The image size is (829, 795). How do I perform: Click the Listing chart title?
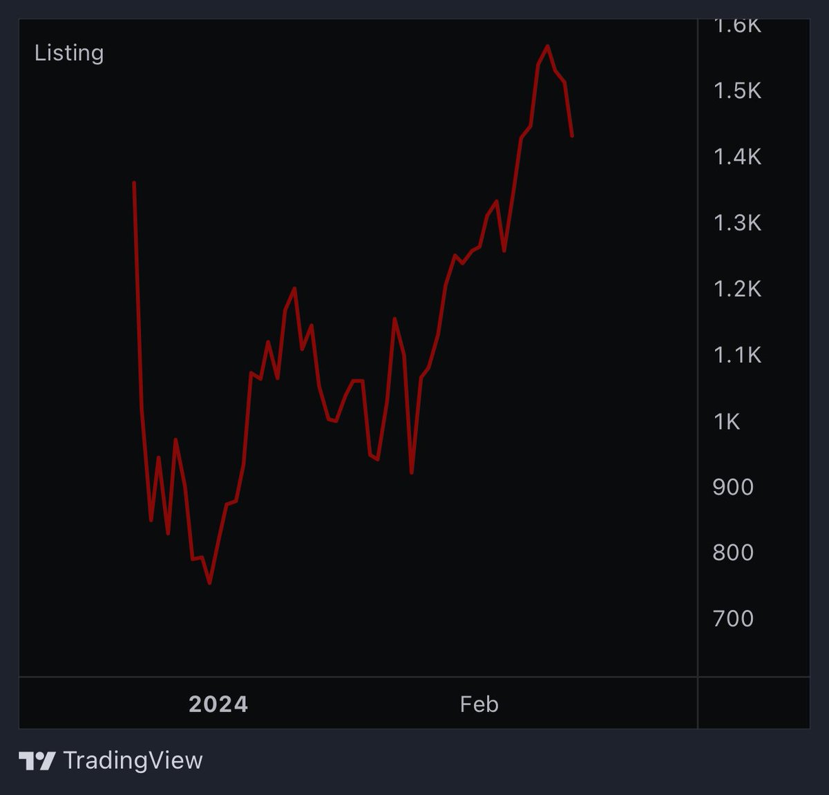(69, 53)
